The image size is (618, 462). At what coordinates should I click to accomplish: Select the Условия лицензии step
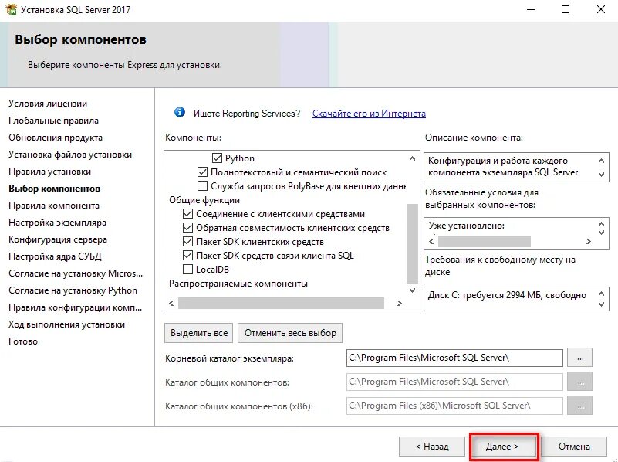[x=48, y=104]
